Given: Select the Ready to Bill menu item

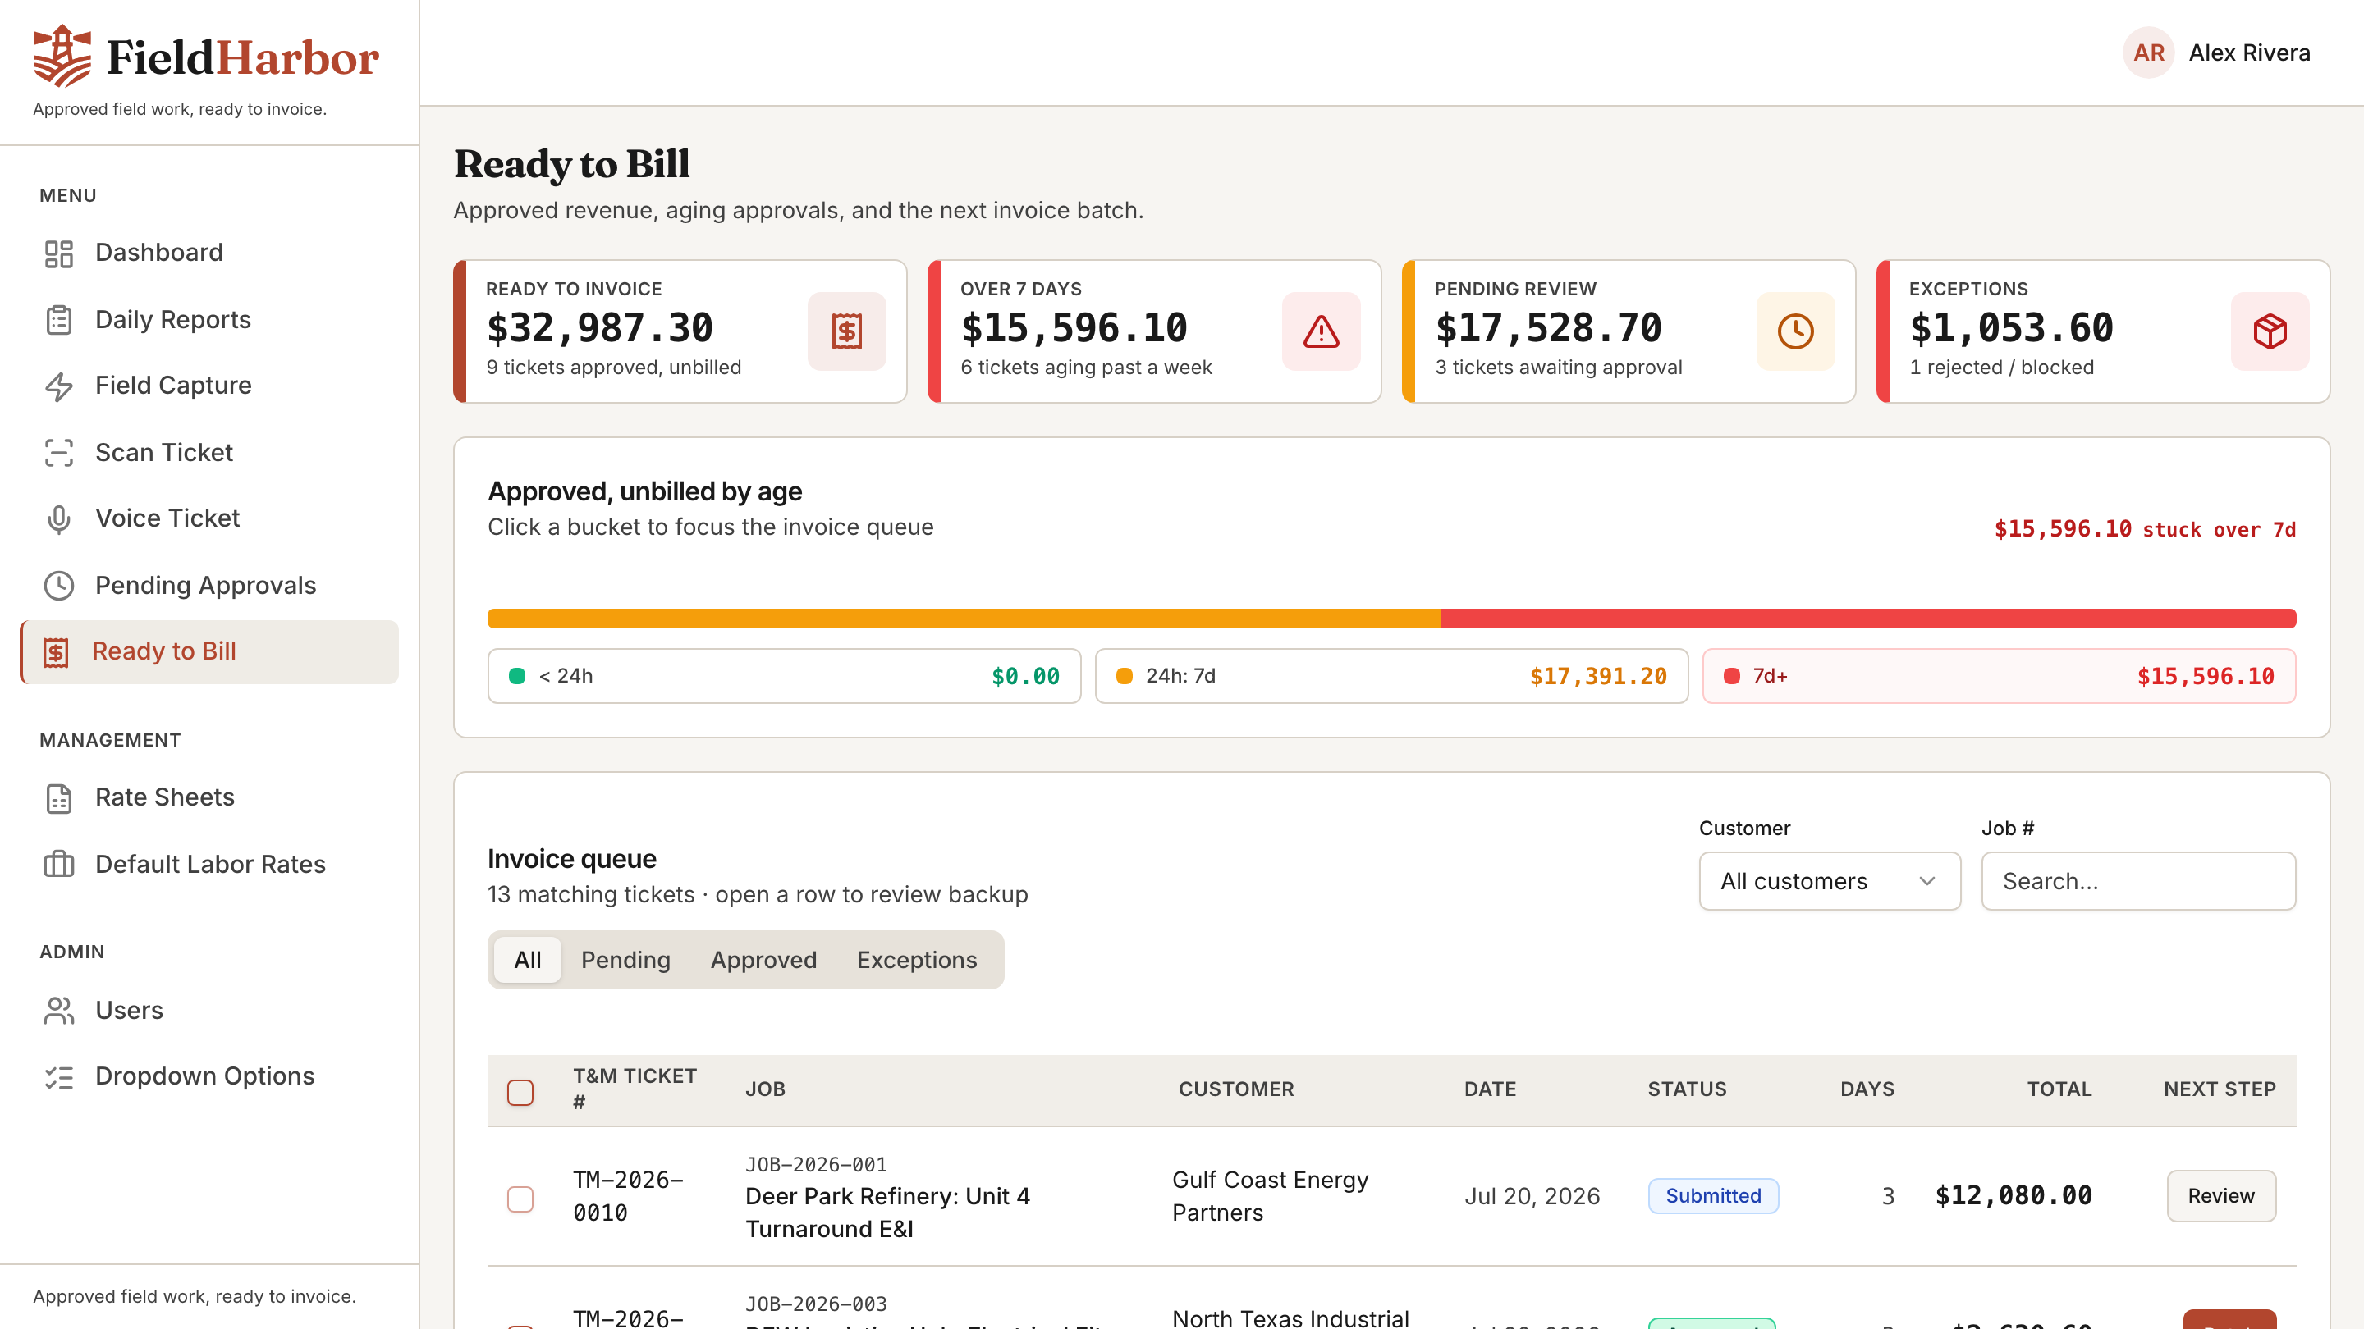Looking at the screenshot, I should click(209, 652).
